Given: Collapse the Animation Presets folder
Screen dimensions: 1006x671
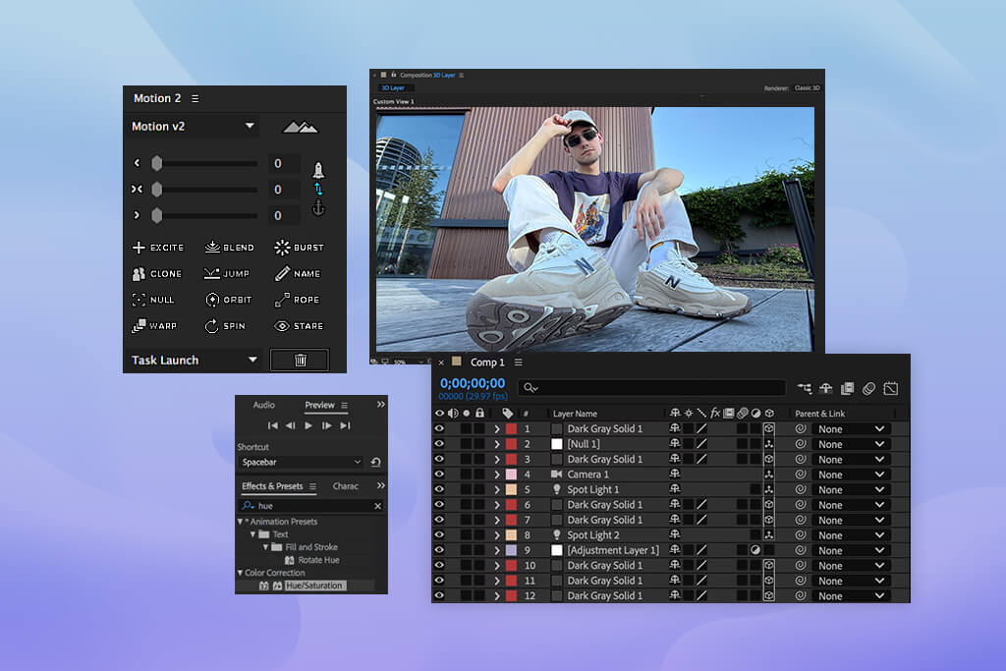Looking at the screenshot, I should tap(240, 523).
